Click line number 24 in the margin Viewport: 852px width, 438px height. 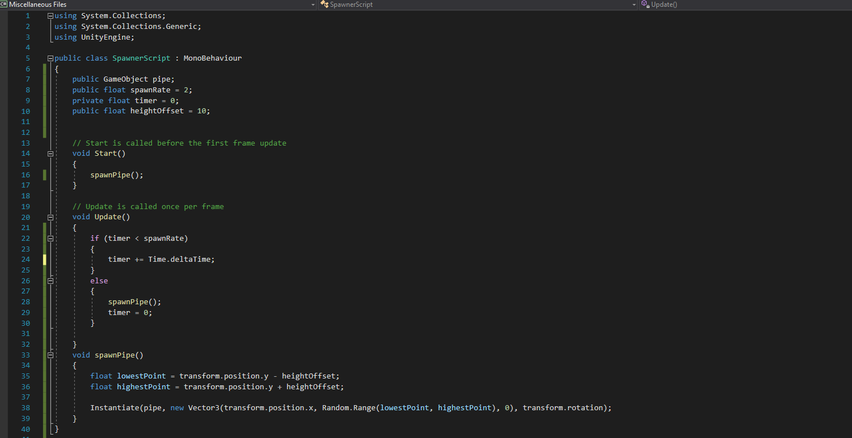(x=26, y=260)
